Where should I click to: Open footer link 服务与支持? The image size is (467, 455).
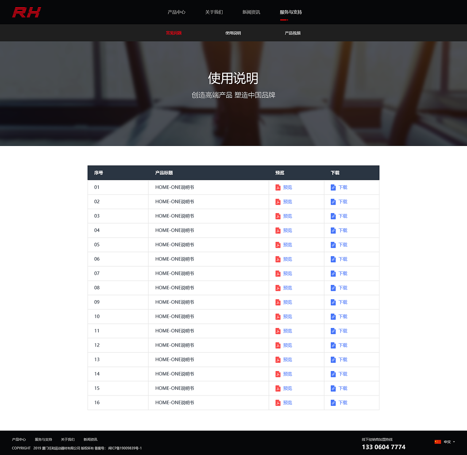(x=43, y=439)
